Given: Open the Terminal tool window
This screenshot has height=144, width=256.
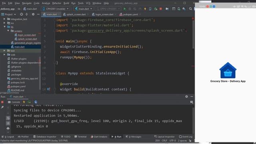Looking at the screenshot, I should click(80, 137).
